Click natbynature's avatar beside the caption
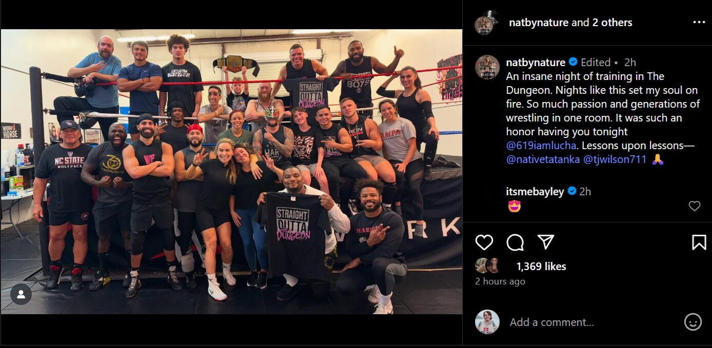712x348 pixels. pos(487,67)
